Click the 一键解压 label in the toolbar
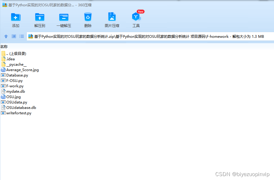The image size is (274, 180). pos(64,26)
